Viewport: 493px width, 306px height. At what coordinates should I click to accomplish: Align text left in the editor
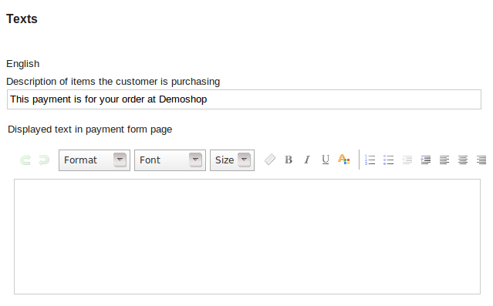pos(444,160)
